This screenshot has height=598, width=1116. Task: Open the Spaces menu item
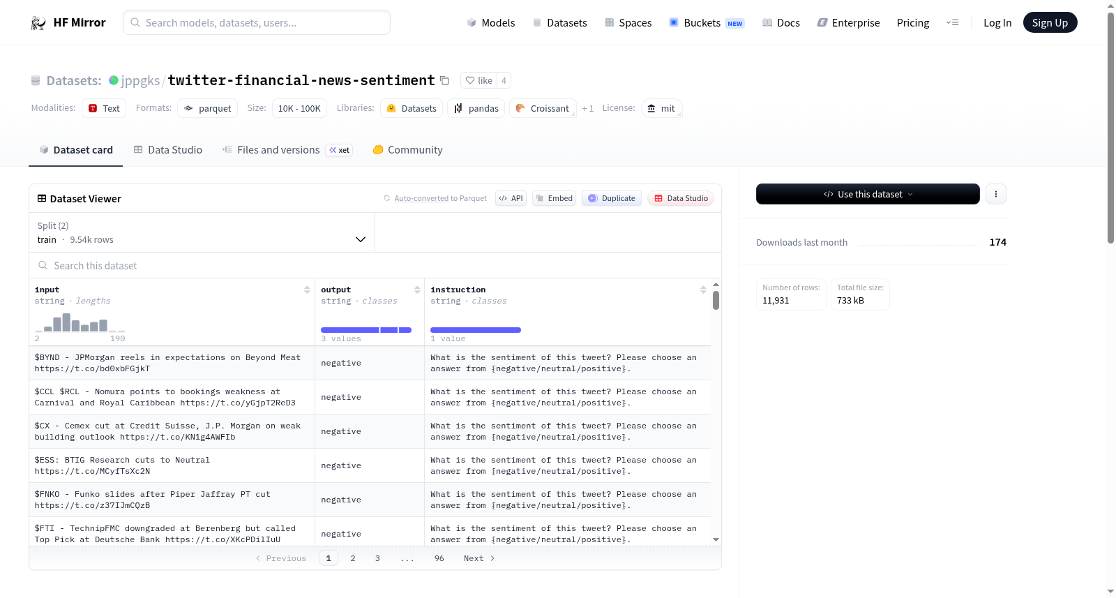(x=628, y=22)
